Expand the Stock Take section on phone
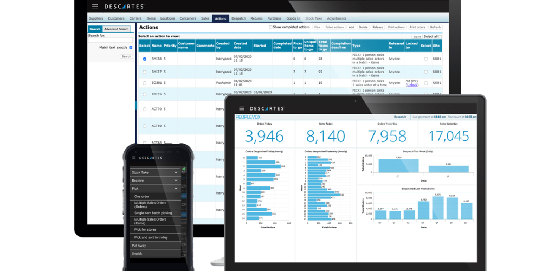 [x=176, y=172]
